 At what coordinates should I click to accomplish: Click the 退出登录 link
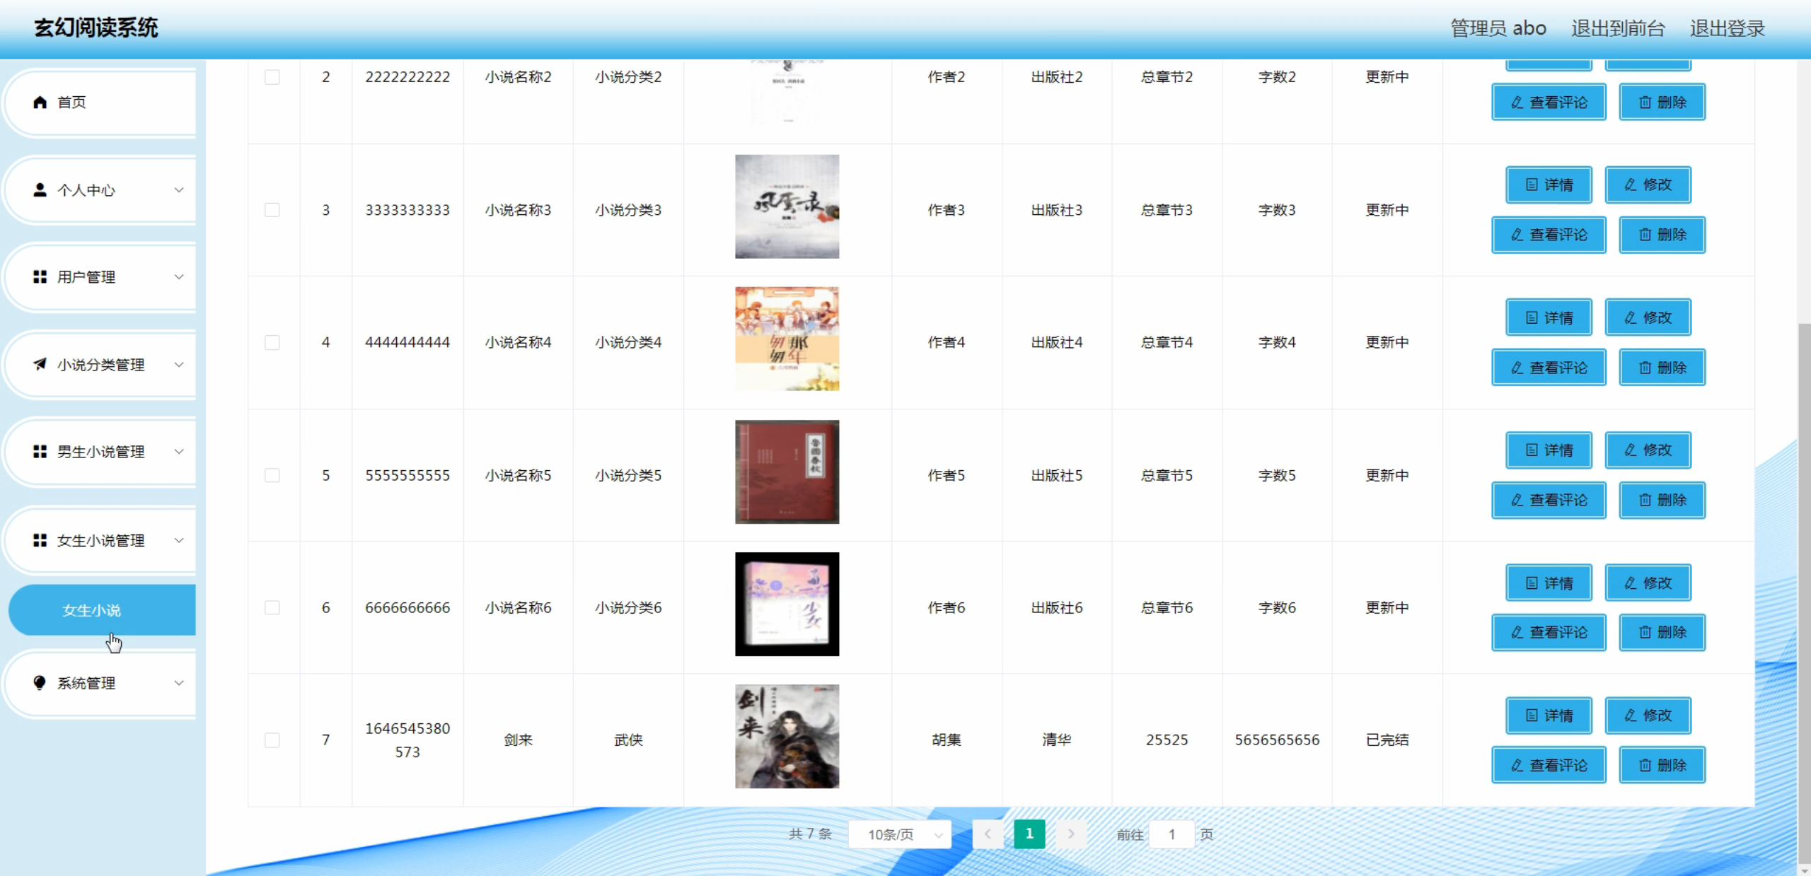click(1727, 28)
